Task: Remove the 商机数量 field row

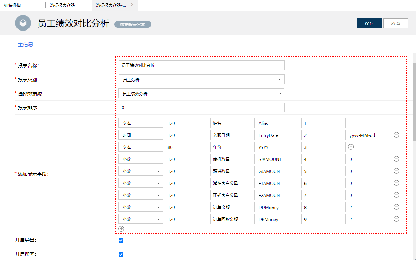Action: [396, 159]
